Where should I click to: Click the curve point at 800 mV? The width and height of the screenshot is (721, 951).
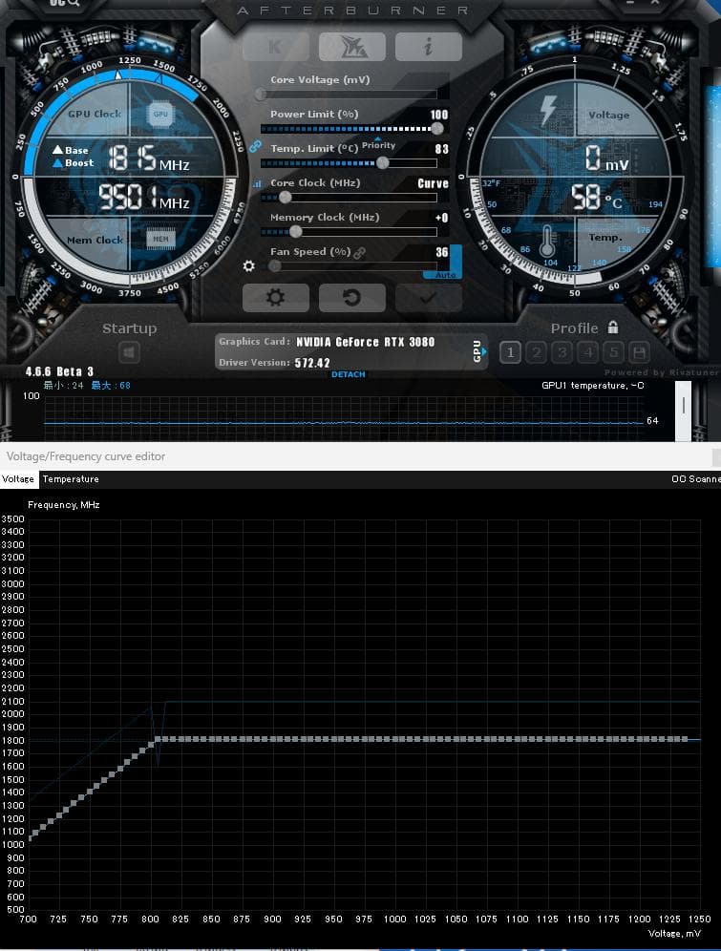(150, 745)
